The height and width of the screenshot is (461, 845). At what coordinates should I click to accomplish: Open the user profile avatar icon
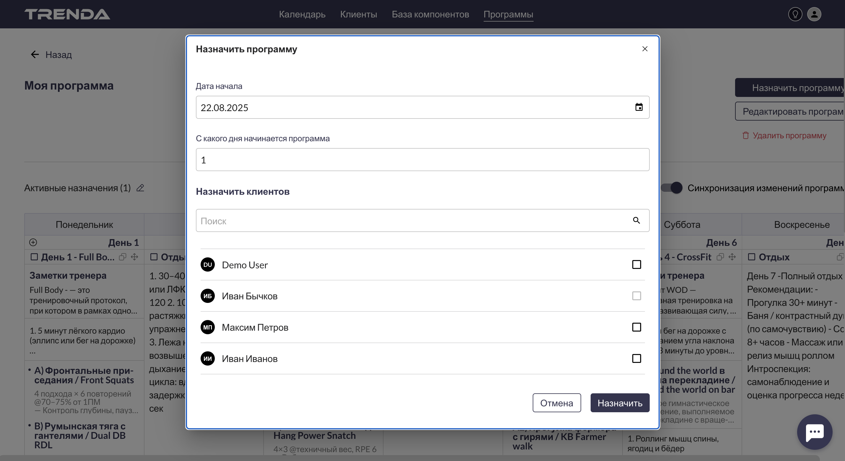click(x=814, y=14)
